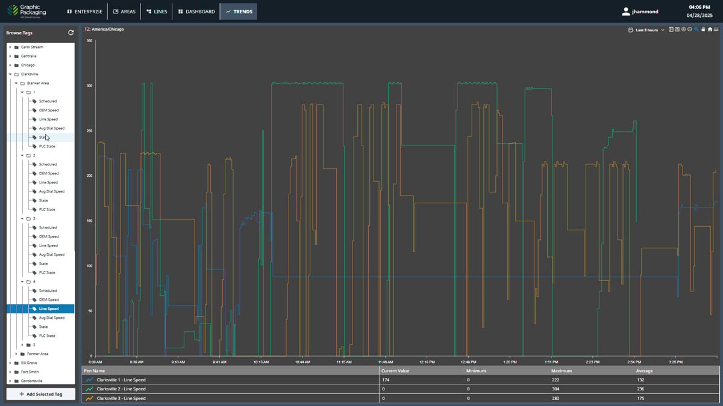Select the magnifier zoom selection tool
This screenshot has width=723, height=406.
[x=696, y=29]
